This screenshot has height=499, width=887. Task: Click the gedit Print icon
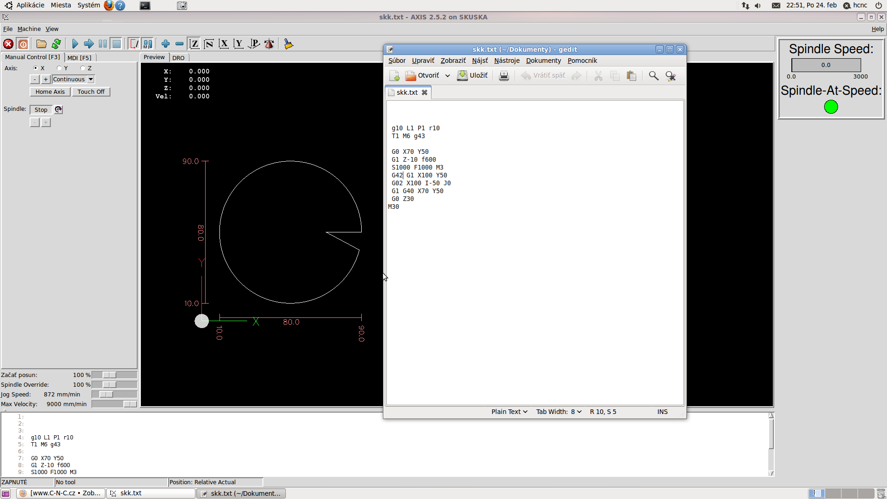504,76
